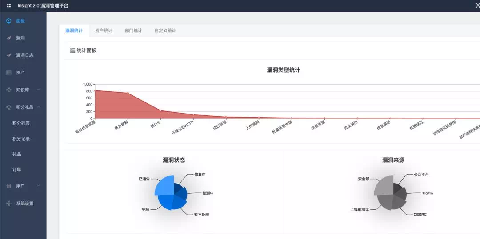Click the icon next to 漏洞日志
Viewport: 480px width, 239px height.
click(9, 55)
